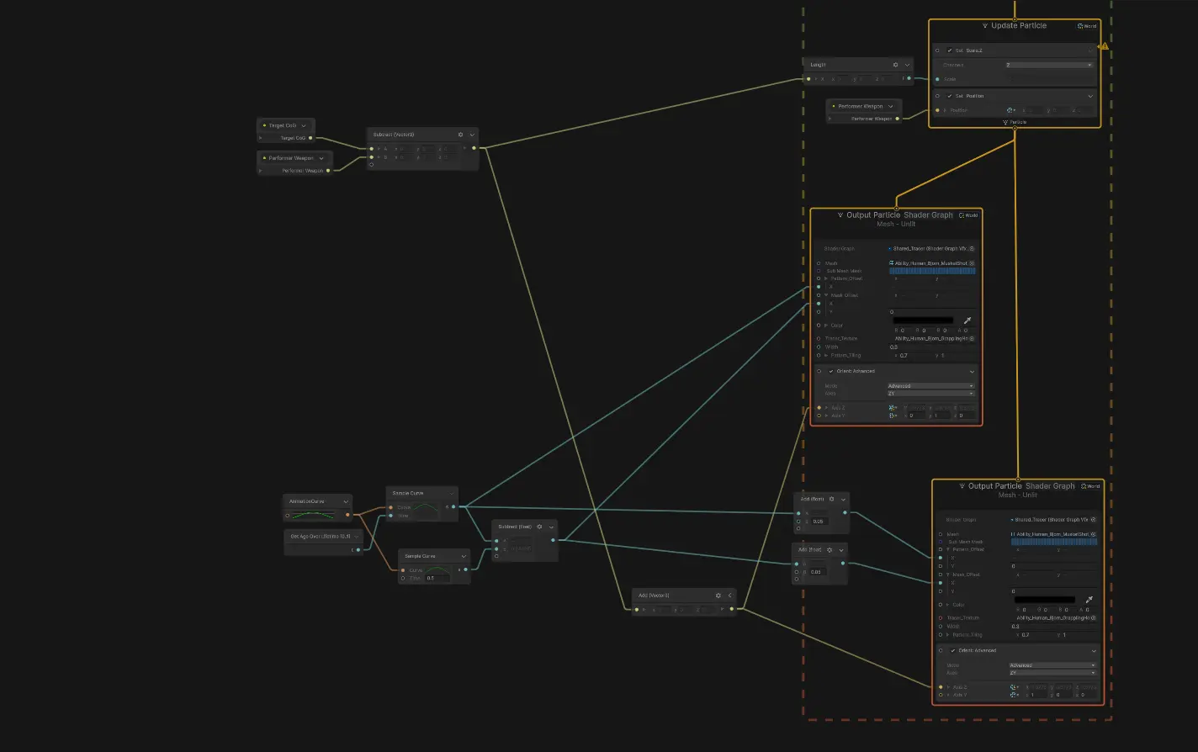The height and width of the screenshot is (752, 1198).
Task: Collapse the Target CoG node chevron
Action: pyautogui.click(x=304, y=125)
